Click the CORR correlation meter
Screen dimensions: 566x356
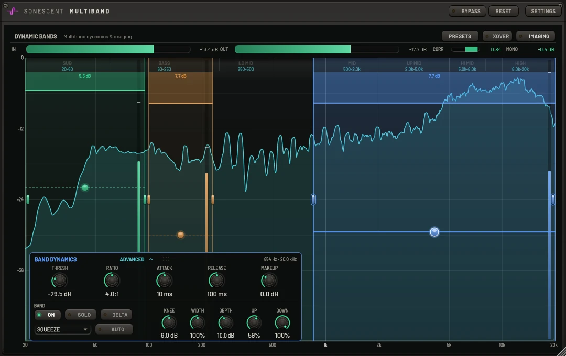[465, 49]
